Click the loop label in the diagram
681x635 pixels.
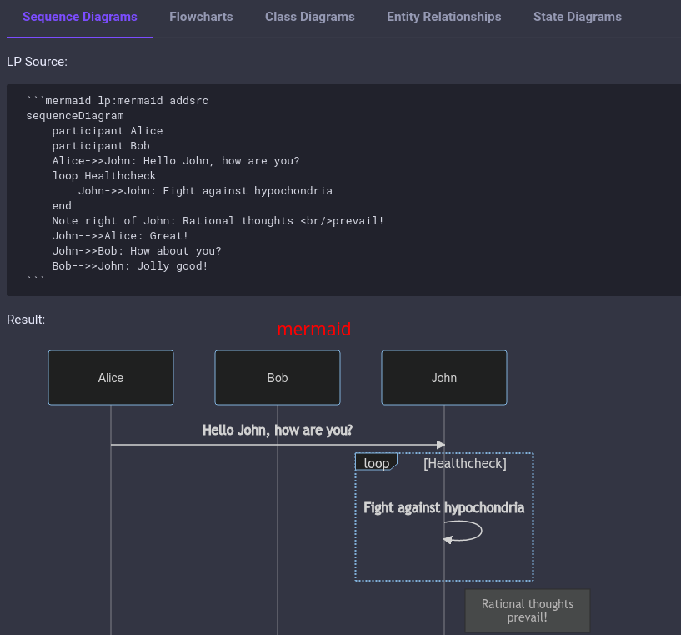(376, 463)
